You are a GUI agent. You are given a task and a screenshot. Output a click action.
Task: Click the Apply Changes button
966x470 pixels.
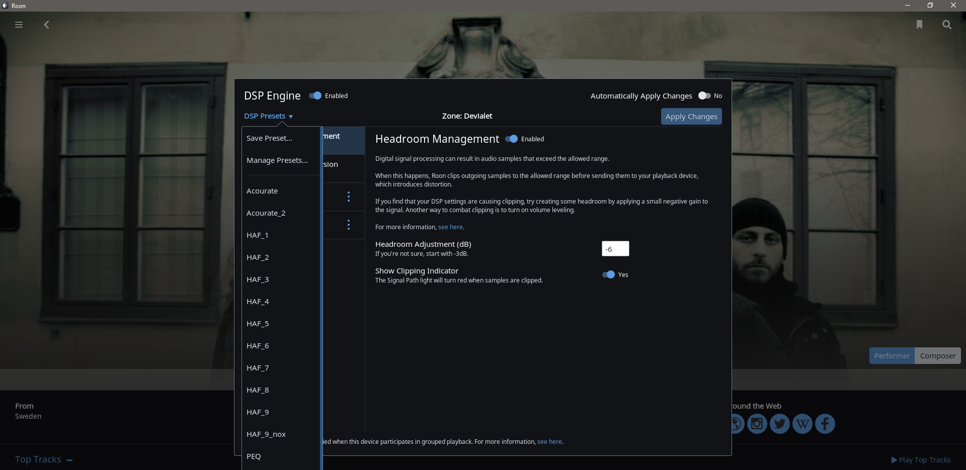(x=691, y=117)
